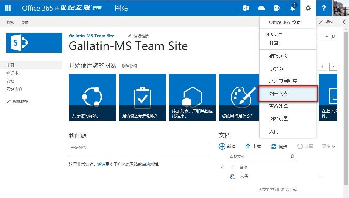349x198 pixels.
Task: Click the file search magnifier icon
Action: 293,157
